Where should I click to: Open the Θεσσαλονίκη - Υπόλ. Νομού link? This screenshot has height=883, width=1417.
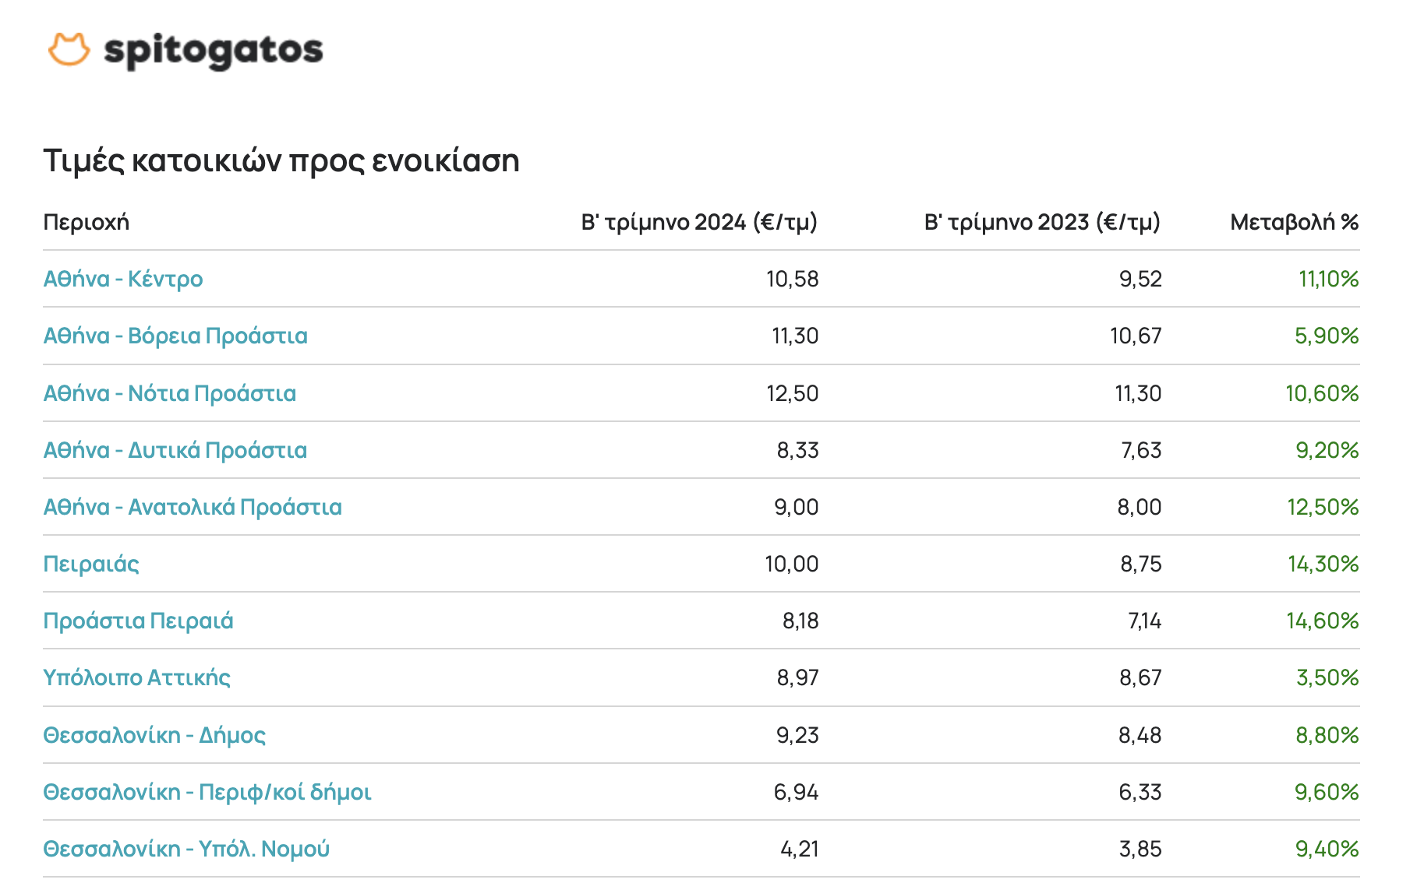(x=186, y=849)
